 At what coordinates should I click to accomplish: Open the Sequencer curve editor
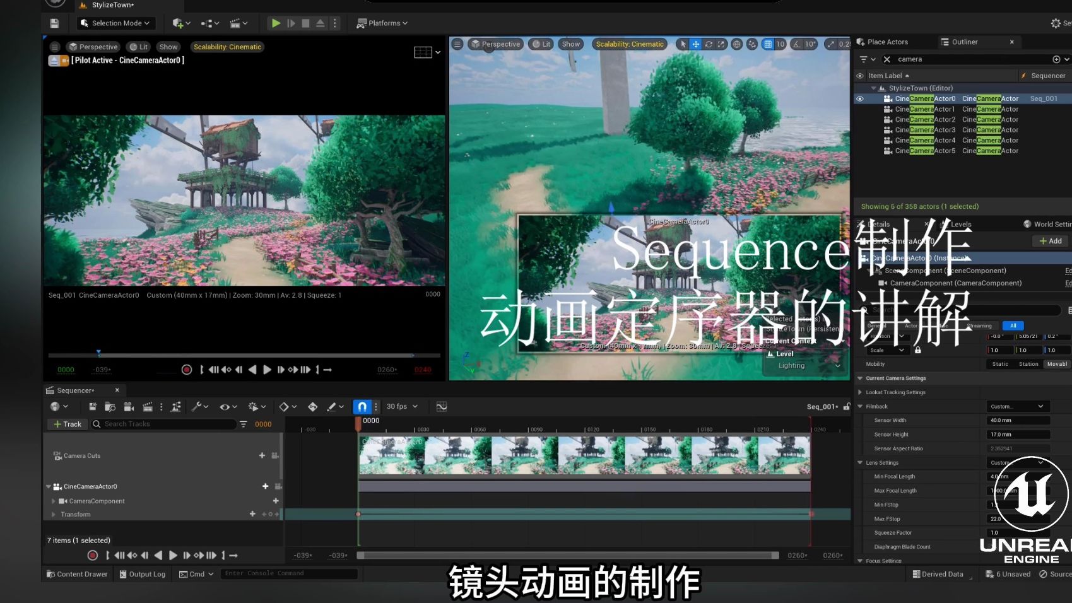tap(441, 406)
